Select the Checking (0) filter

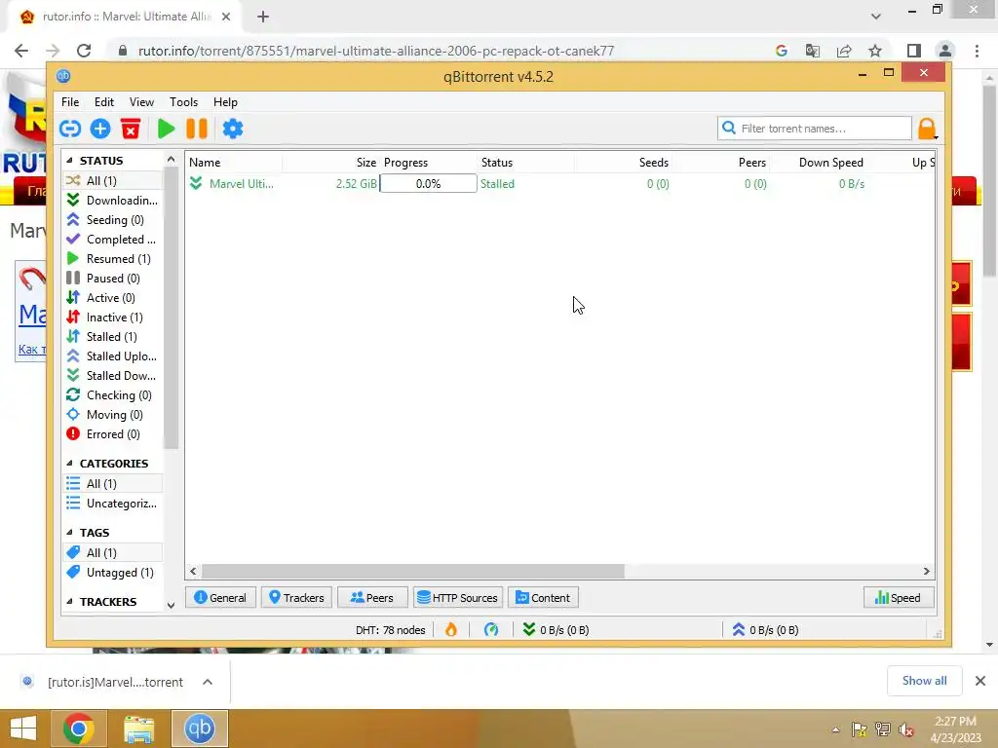113,395
